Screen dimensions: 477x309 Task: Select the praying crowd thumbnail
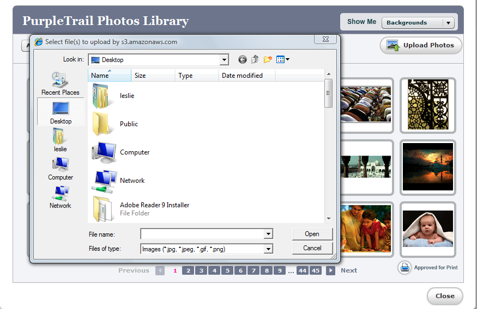coord(366,105)
